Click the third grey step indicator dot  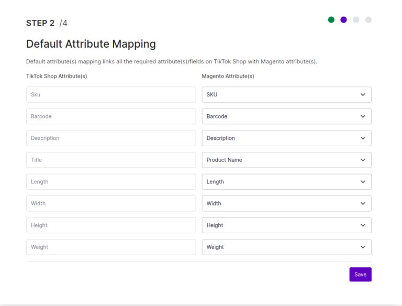click(356, 20)
